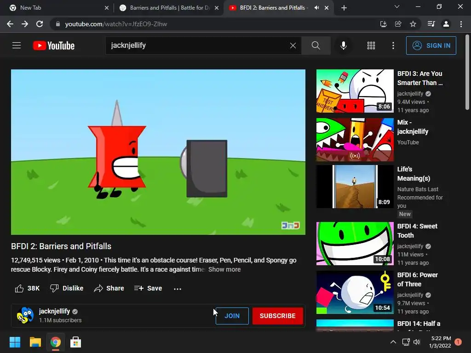Open a new browser tab
The width and height of the screenshot is (471, 353).
click(344, 8)
